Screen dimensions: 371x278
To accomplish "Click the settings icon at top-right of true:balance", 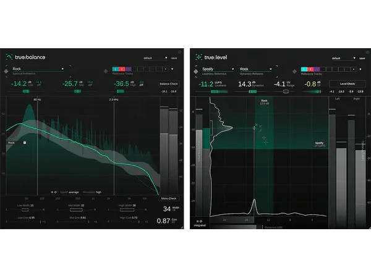I will pos(179,52).
